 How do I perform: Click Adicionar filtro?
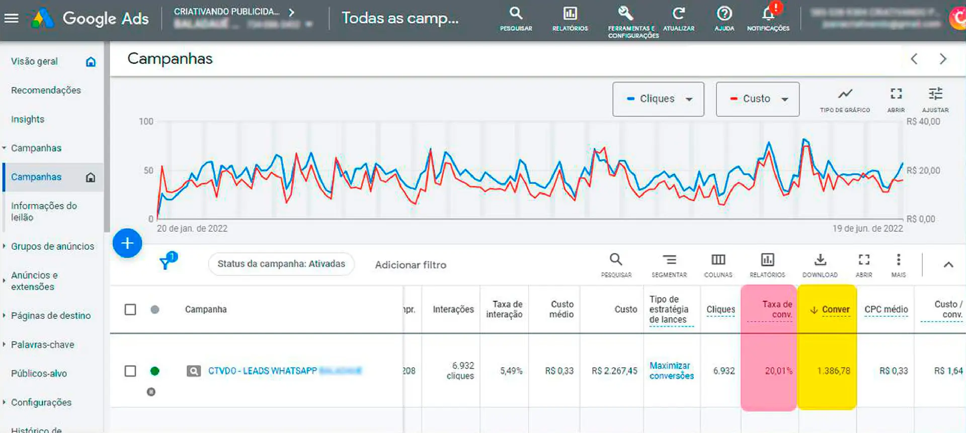pos(411,265)
